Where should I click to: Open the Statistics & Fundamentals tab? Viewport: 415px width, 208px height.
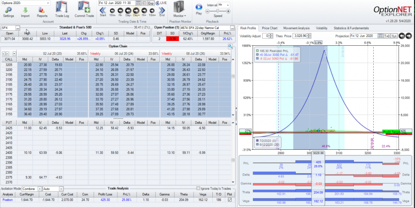(x=351, y=28)
